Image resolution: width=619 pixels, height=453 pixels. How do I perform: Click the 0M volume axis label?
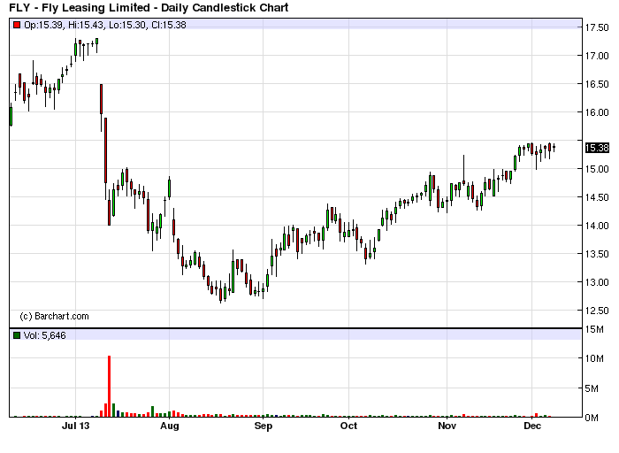[x=592, y=418]
